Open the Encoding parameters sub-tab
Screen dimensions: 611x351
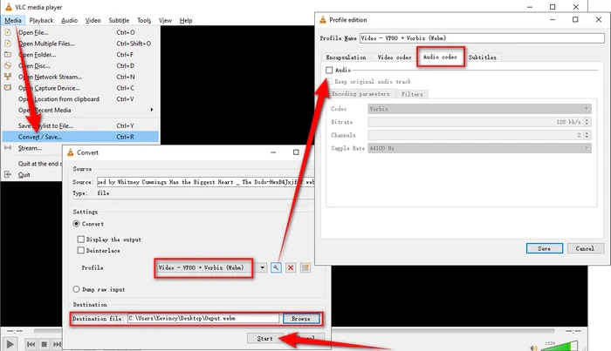point(360,94)
